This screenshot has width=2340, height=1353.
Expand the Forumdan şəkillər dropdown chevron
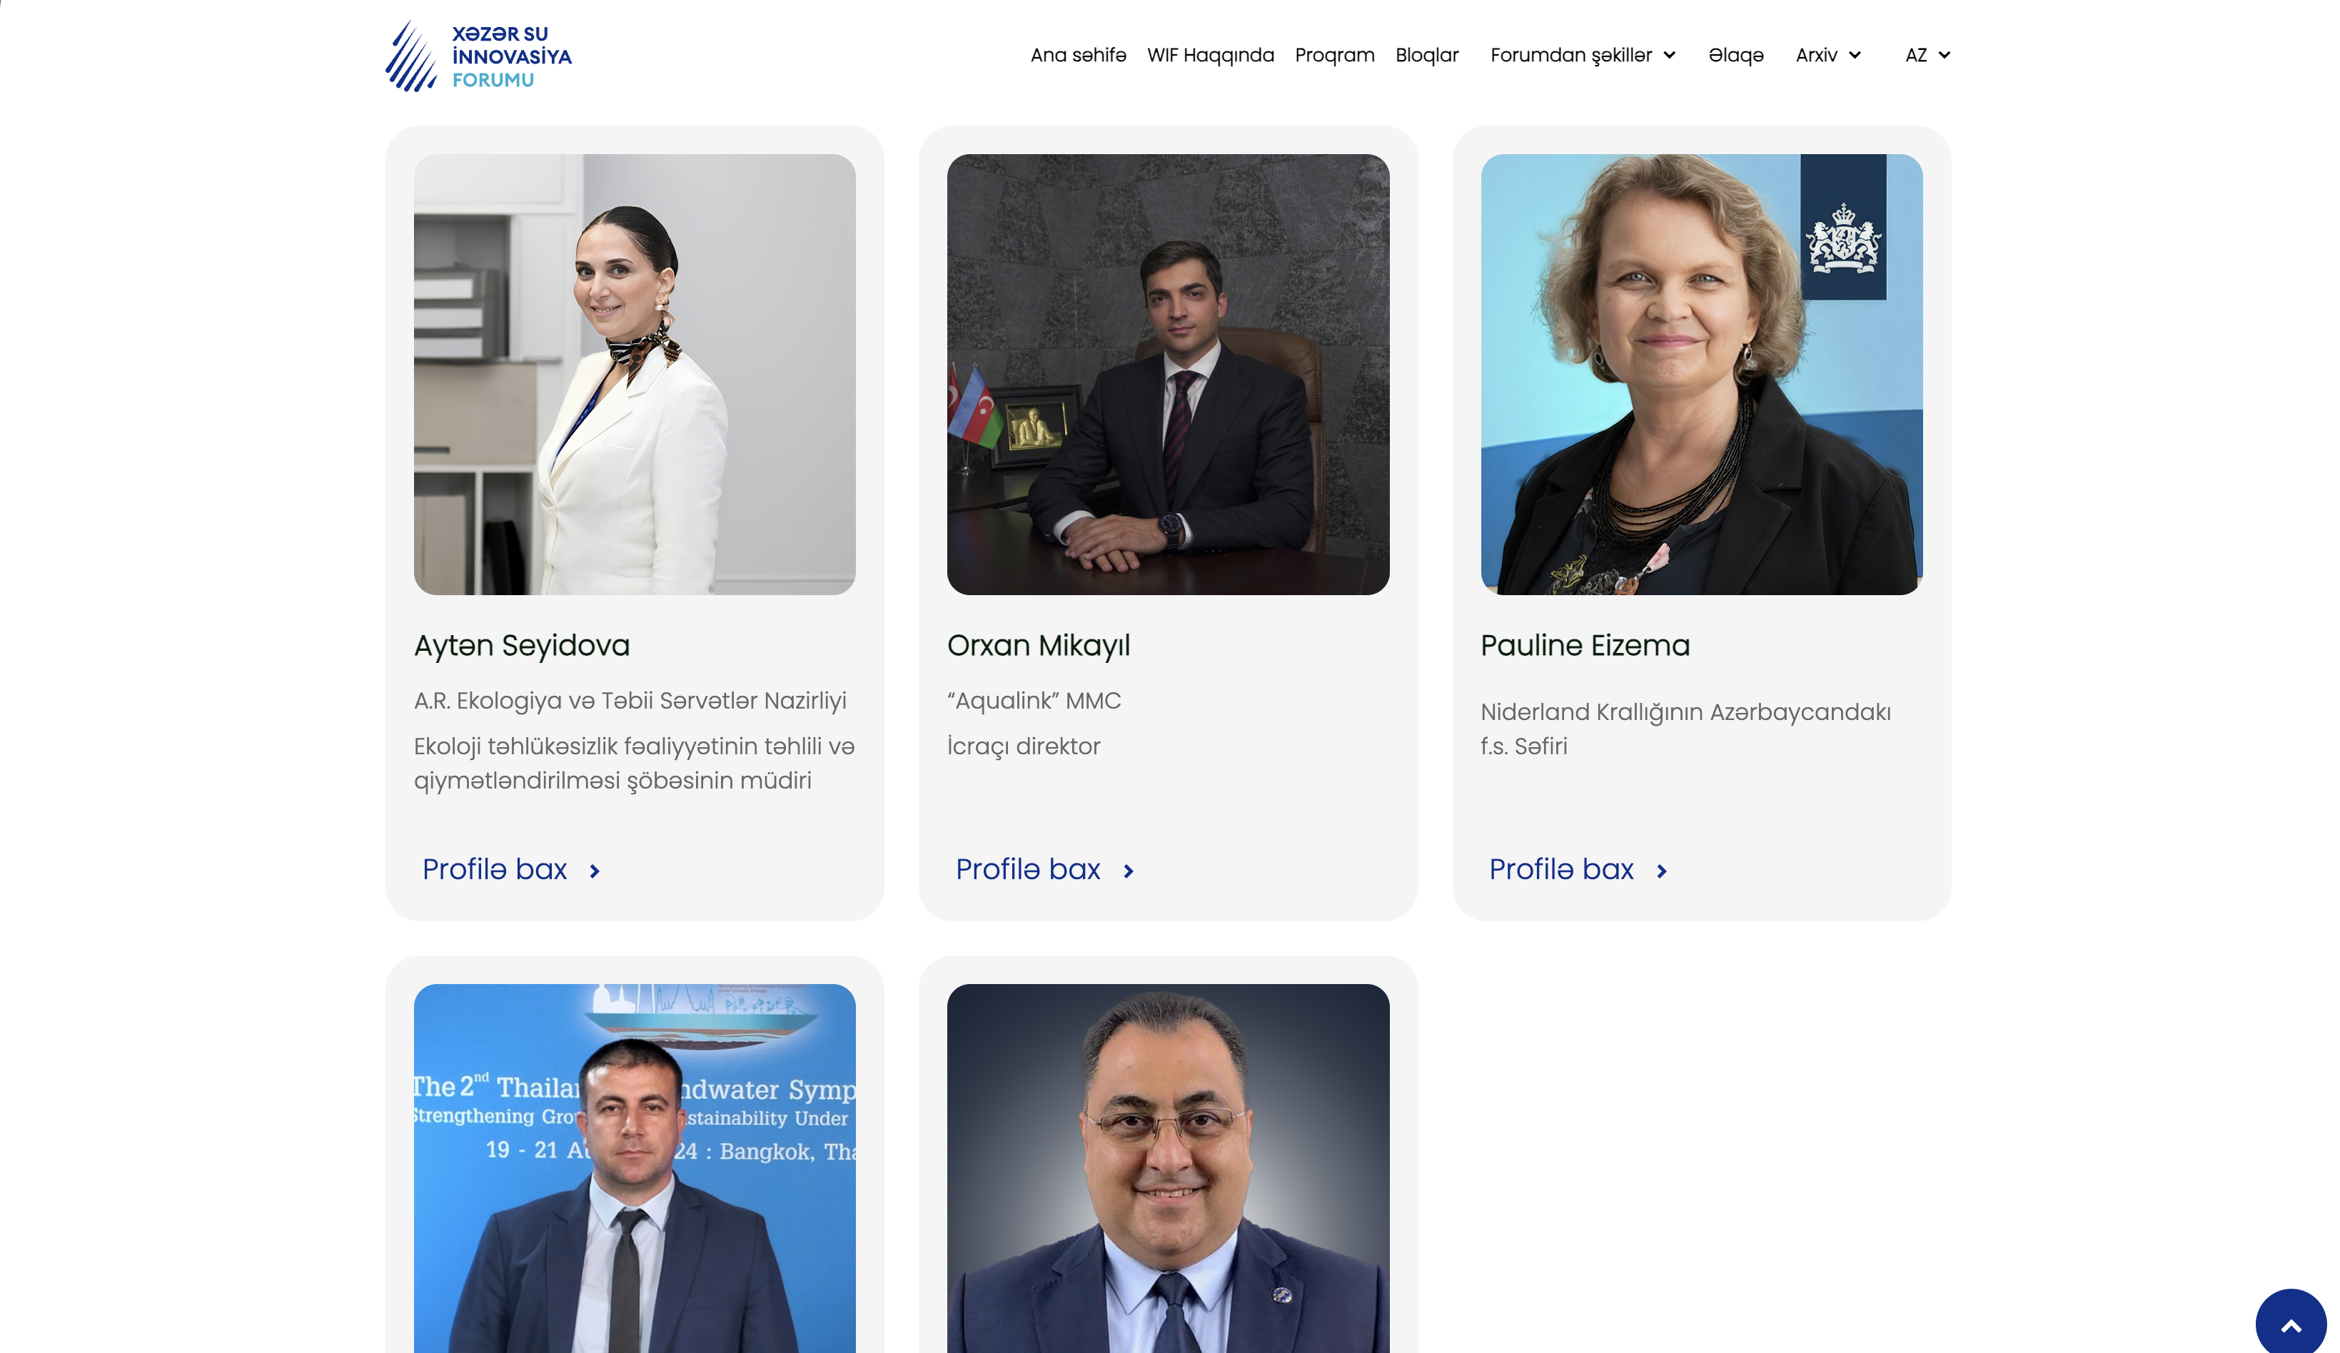tap(1669, 55)
